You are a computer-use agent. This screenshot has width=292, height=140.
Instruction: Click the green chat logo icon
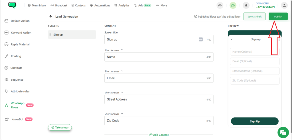12,5
